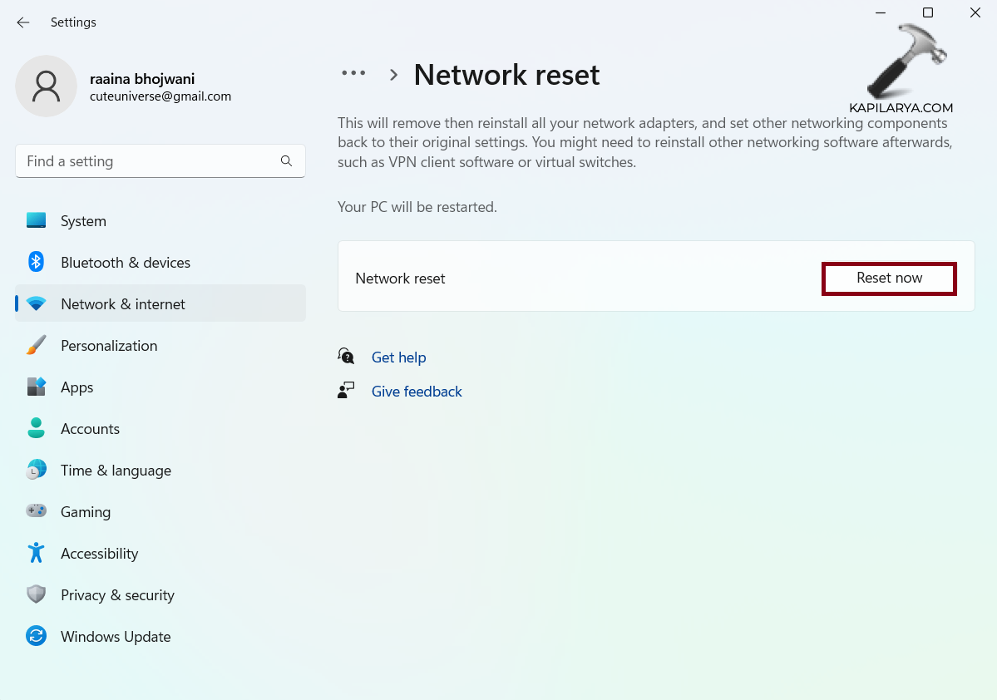The width and height of the screenshot is (997, 700).
Task: Open Apps using the sidebar icon
Action: (x=36, y=387)
